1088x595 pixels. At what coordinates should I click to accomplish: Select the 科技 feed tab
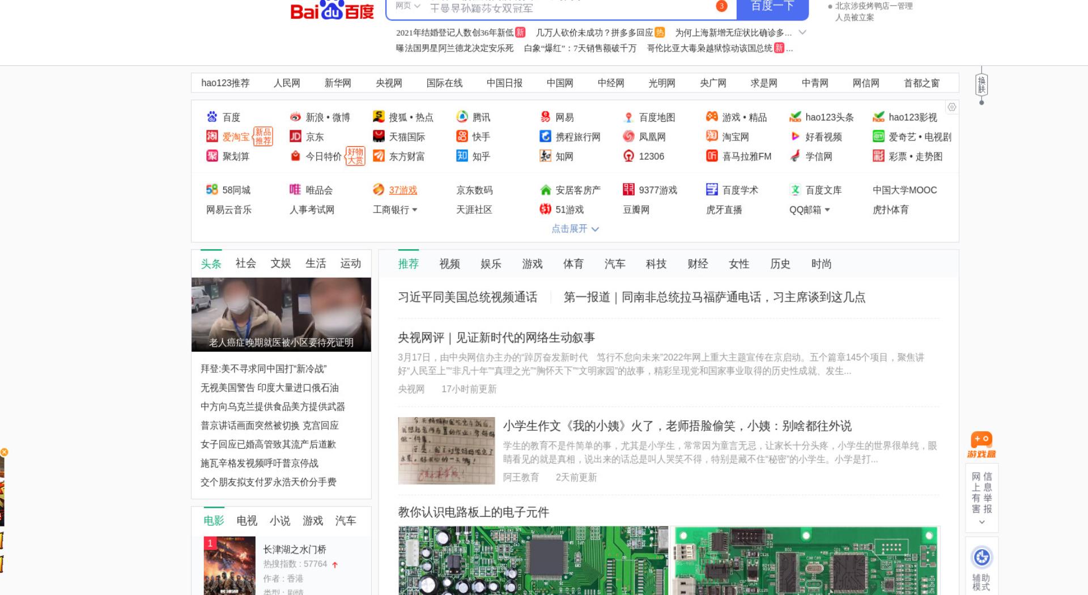coord(656,263)
